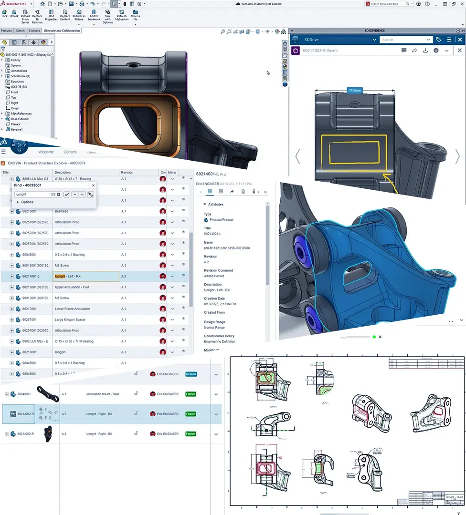The image size is (466, 515).
Task: Open the PropertyManager tab icon
Action: coord(14,42)
